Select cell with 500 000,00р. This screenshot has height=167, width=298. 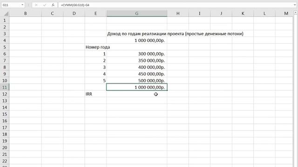pos(137,81)
